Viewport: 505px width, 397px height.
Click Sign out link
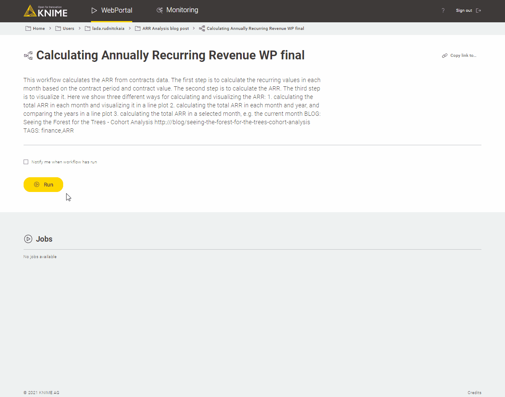pyautogui.click(x=464, y=11)
